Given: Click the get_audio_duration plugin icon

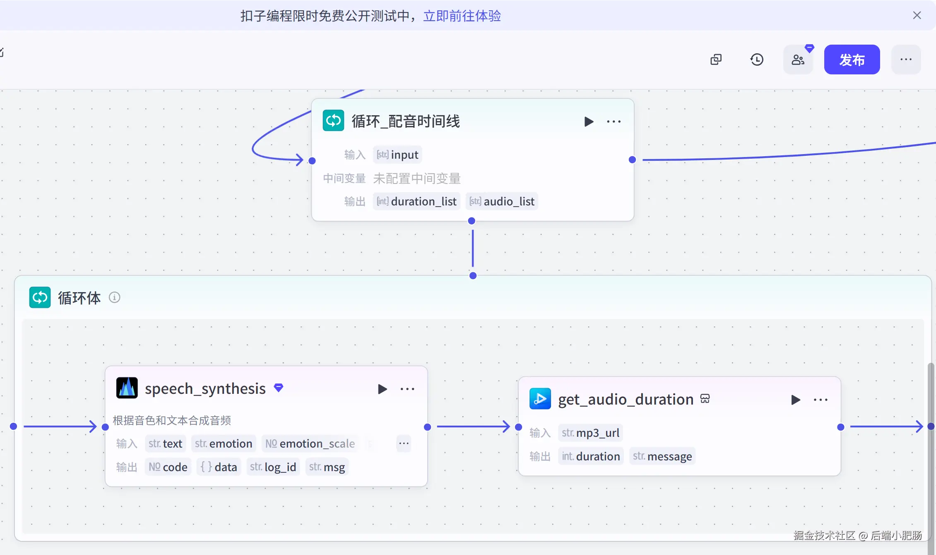Looking at the screenshot, I should tap(540, 399).
